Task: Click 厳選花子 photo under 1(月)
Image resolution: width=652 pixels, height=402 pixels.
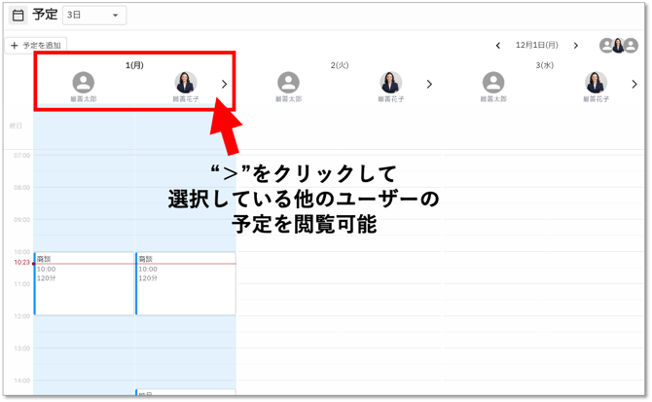Action: tap(185, 83)
